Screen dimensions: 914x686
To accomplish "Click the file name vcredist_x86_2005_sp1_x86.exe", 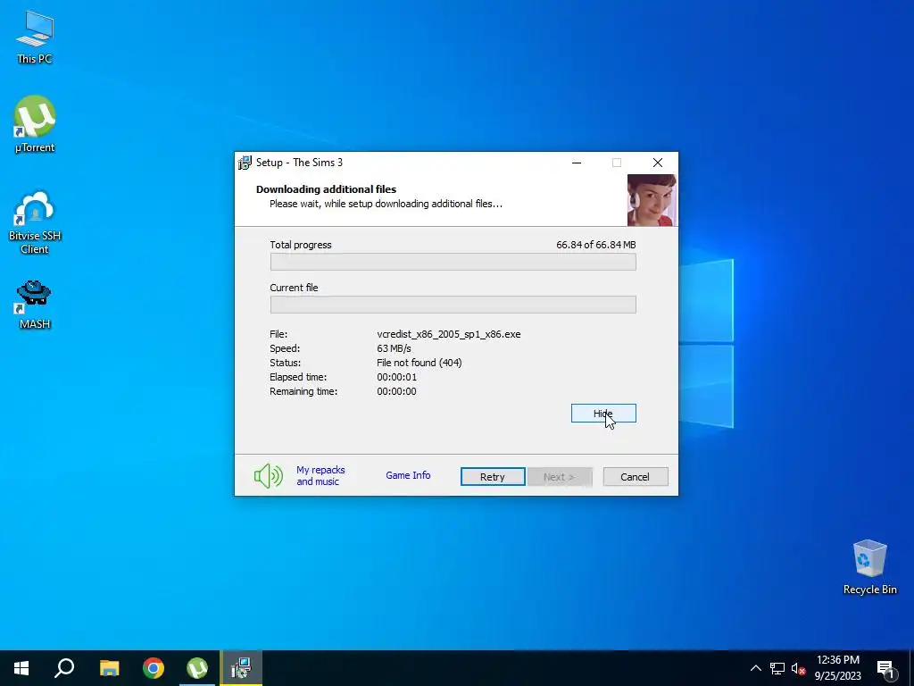I will coord(449,334).
